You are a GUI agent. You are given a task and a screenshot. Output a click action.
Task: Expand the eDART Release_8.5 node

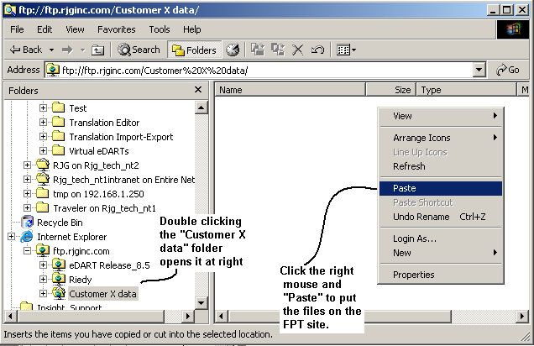[43, 265]
